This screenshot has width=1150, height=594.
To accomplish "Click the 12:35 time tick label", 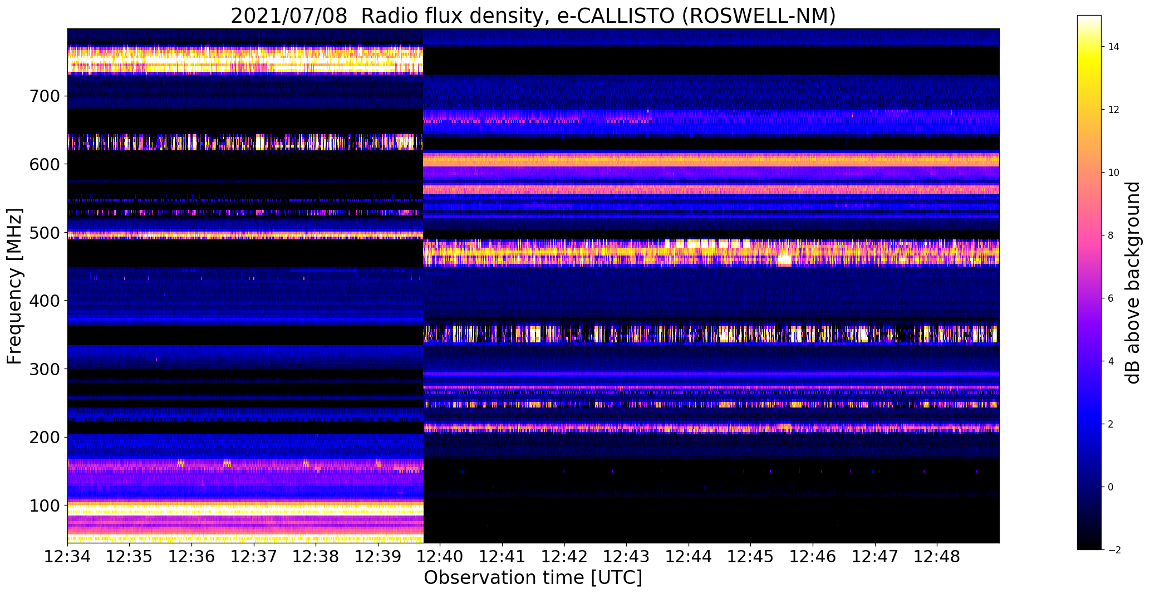I will click(x=130, y=556).
